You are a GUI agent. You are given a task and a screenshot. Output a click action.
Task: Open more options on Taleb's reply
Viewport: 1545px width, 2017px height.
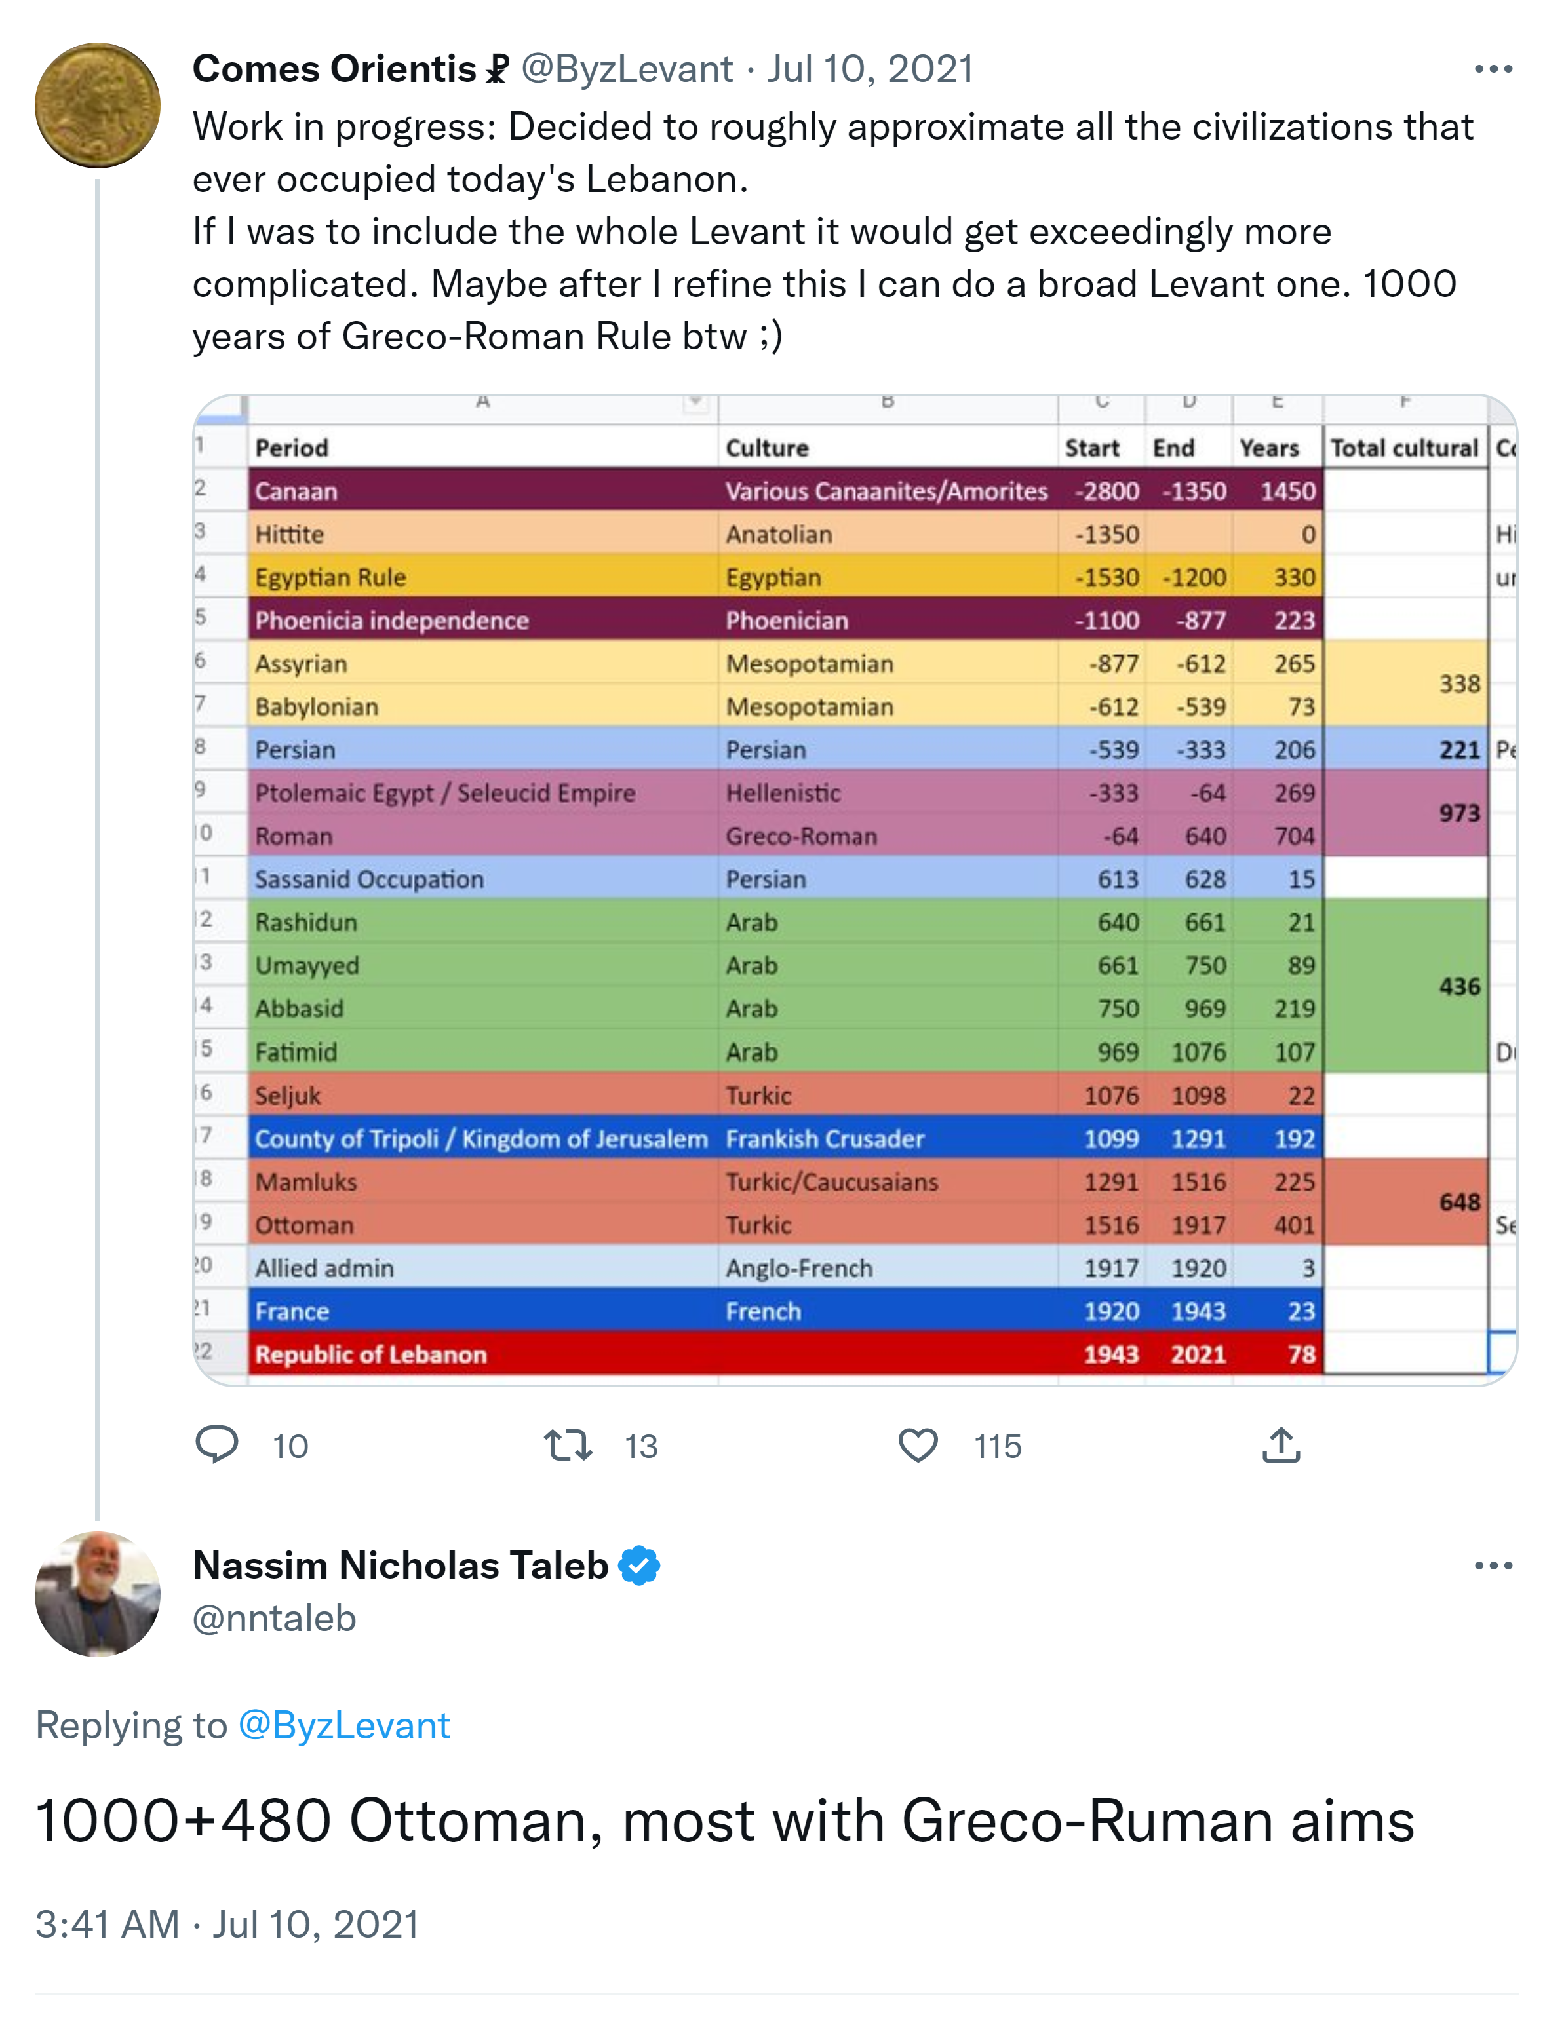(1493, 1566)
